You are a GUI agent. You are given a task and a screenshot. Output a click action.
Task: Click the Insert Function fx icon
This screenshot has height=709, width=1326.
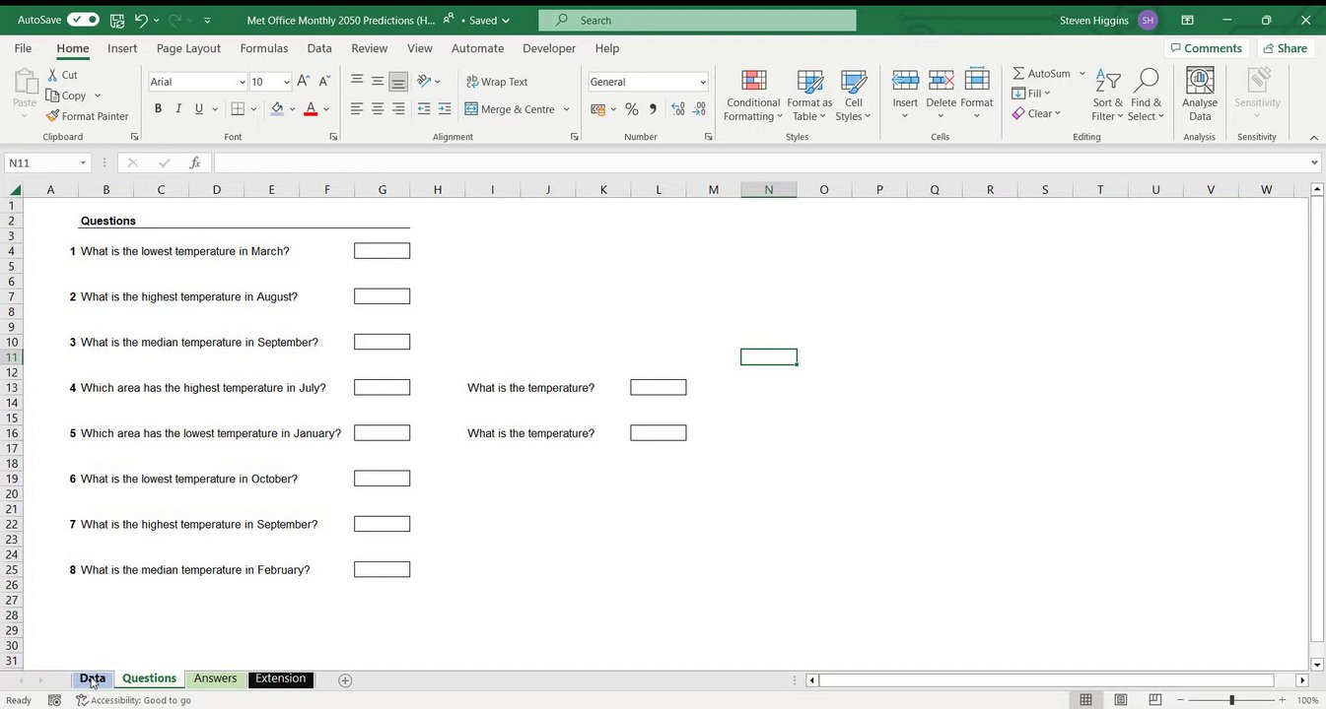tap(195, 163)
